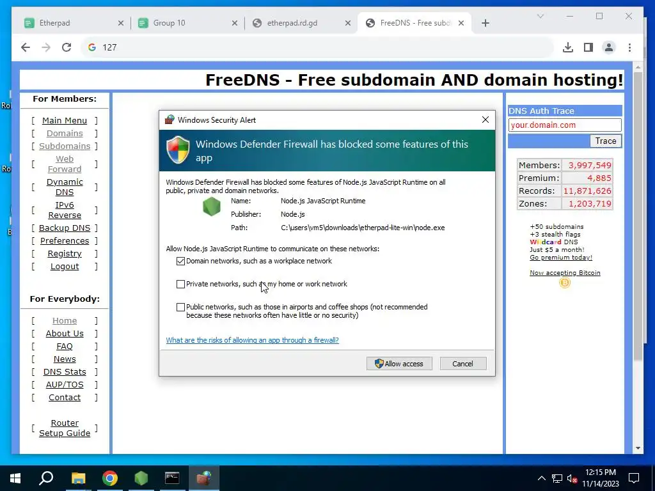Click the your.domain.com input field
The height and width of the screenshot is (491, 655).
[x=565, y=125]
